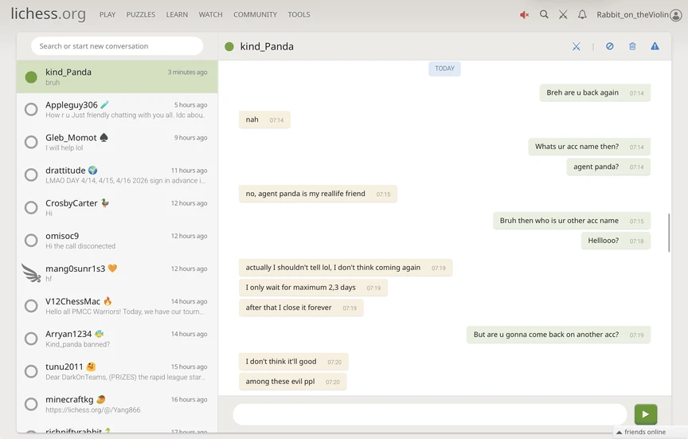Viewport: 688px width, 439px height.
Task: Delete the conversation with trash icon
Action: [x=632, y=46]
